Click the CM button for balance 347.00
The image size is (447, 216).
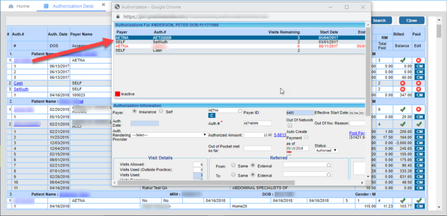[419, 95]
